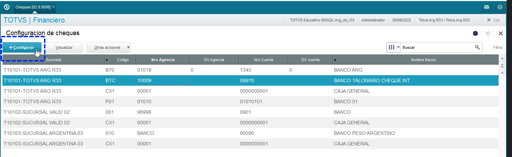Sort by the Nro Cuenta column header
Image resolution: width=512 pixels, height=157 pixels.
[263, 60]
